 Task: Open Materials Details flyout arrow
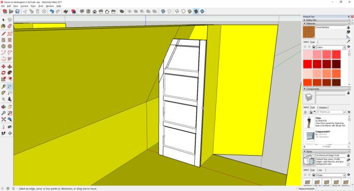coord(349,47)
